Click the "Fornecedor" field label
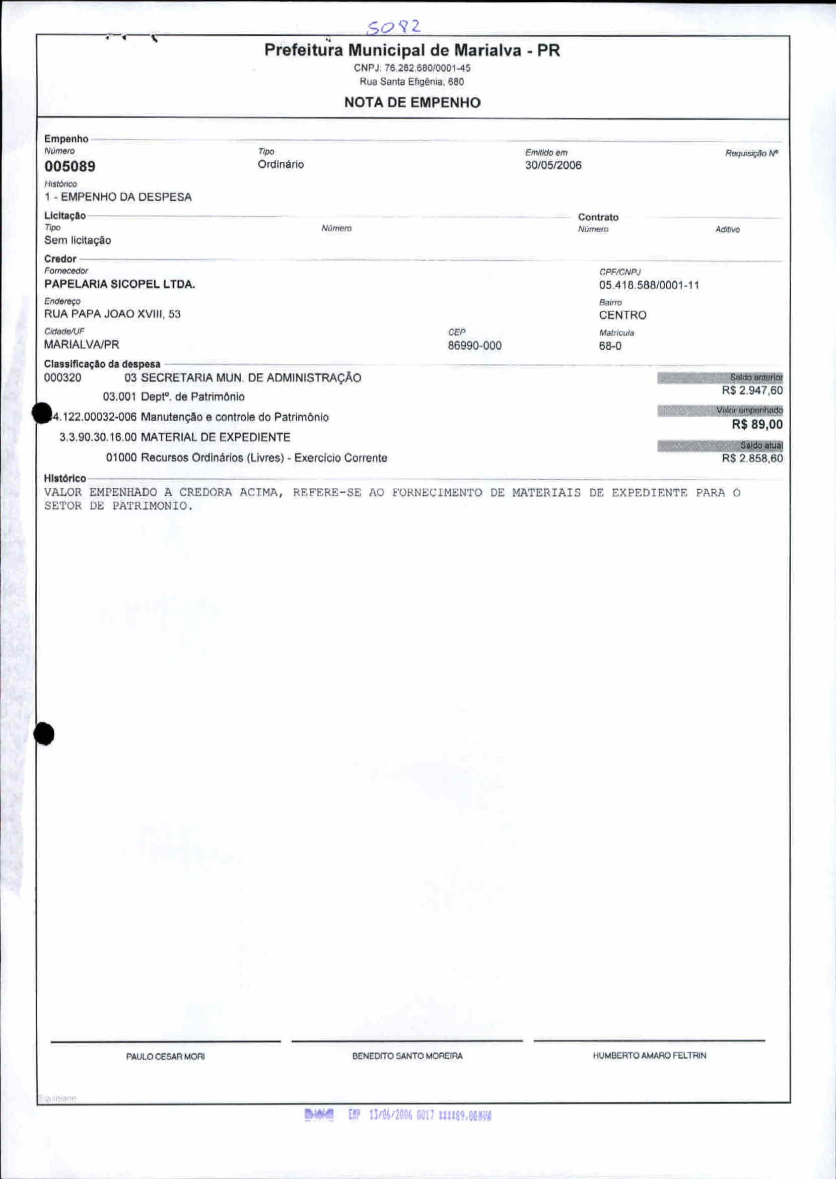This screenshot has width=836, height=1179. [x=66, y=271]
